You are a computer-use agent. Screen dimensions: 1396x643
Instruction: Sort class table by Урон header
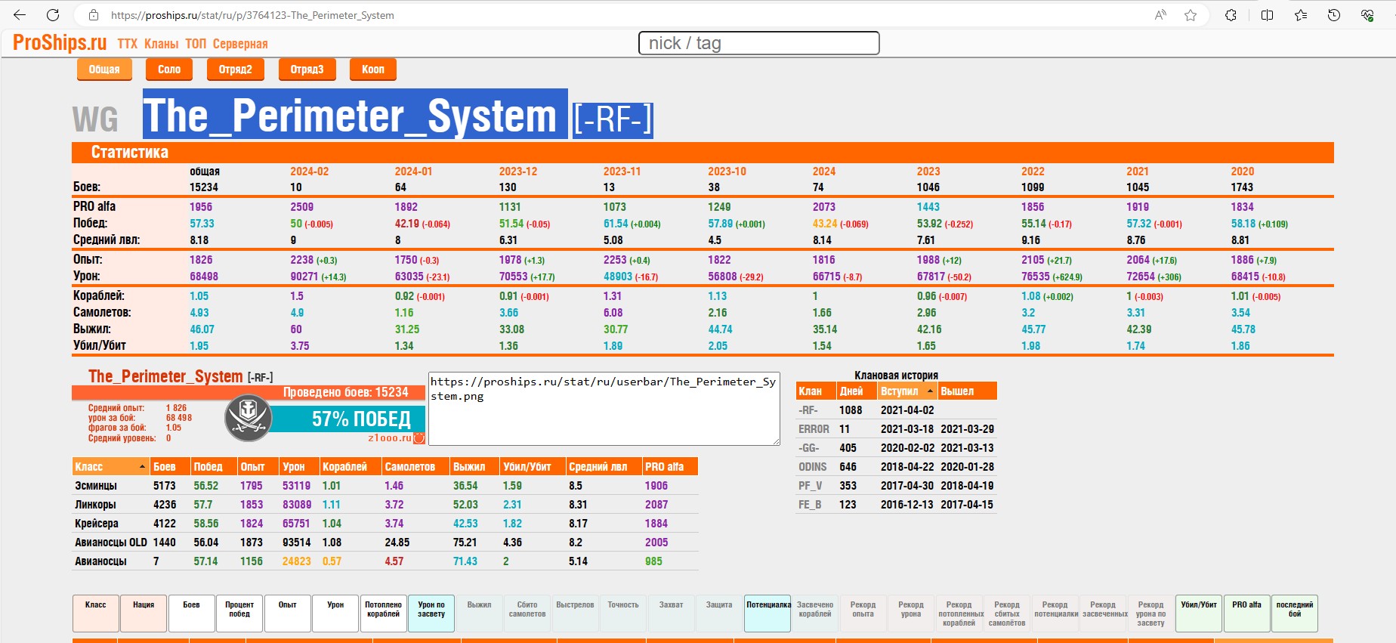(x=298, y=467)
